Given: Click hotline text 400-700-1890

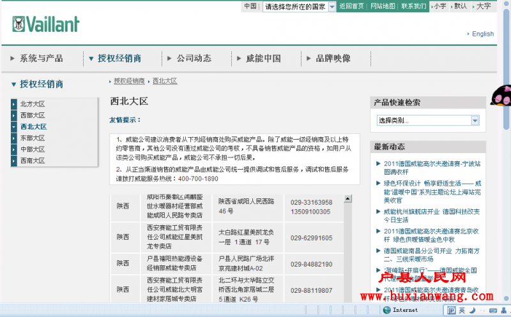Looking at the screenshot, I should click(x=198, y=179).
